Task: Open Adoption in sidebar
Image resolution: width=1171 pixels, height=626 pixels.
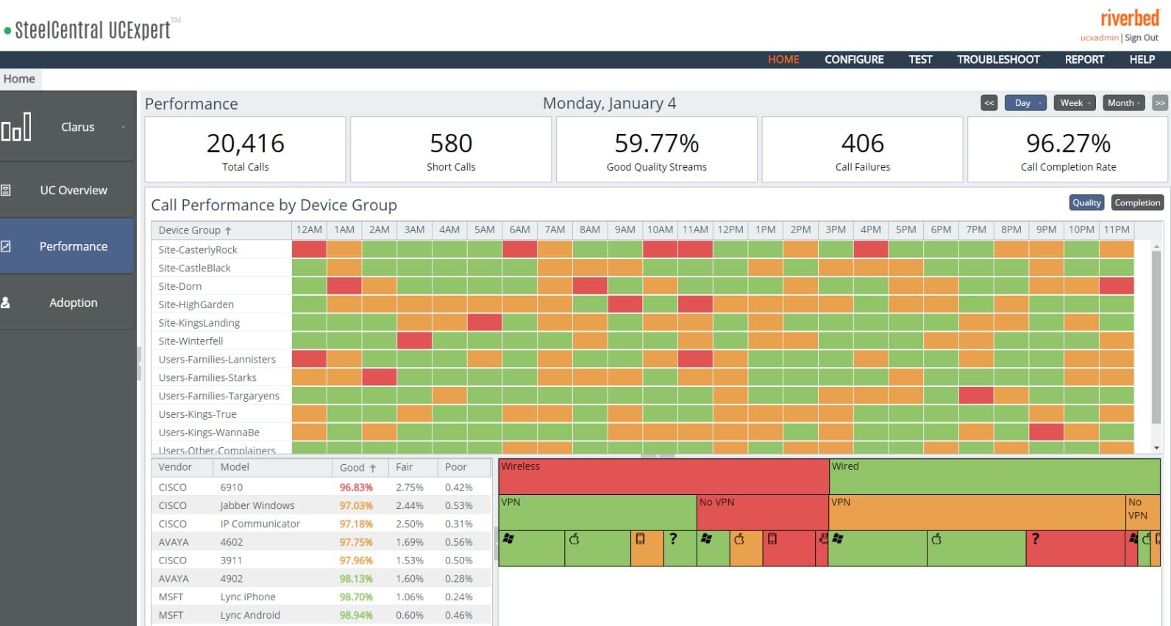Action: [x=68, y=302]
